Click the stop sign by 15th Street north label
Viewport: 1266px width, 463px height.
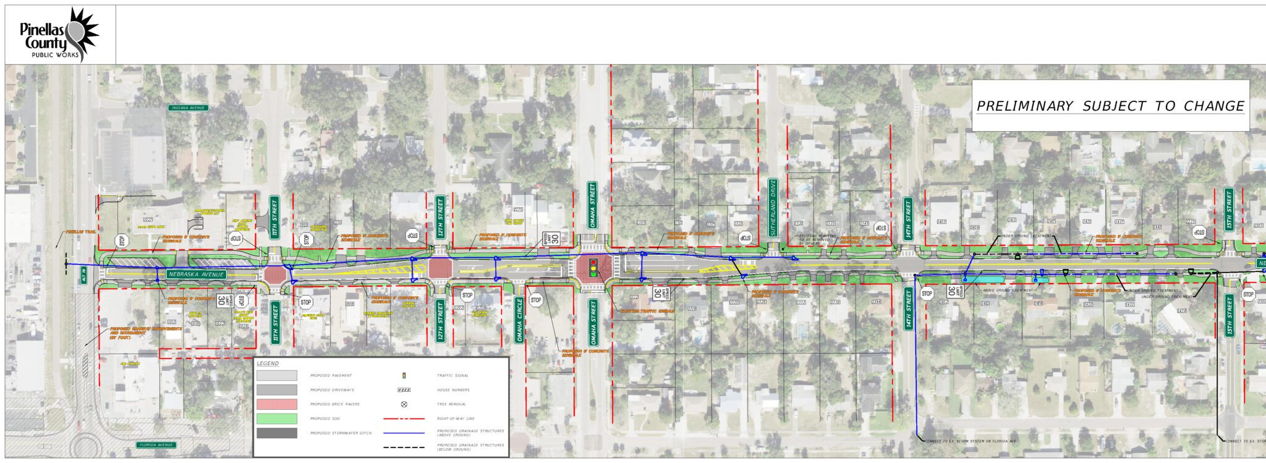click(1199, 232)
